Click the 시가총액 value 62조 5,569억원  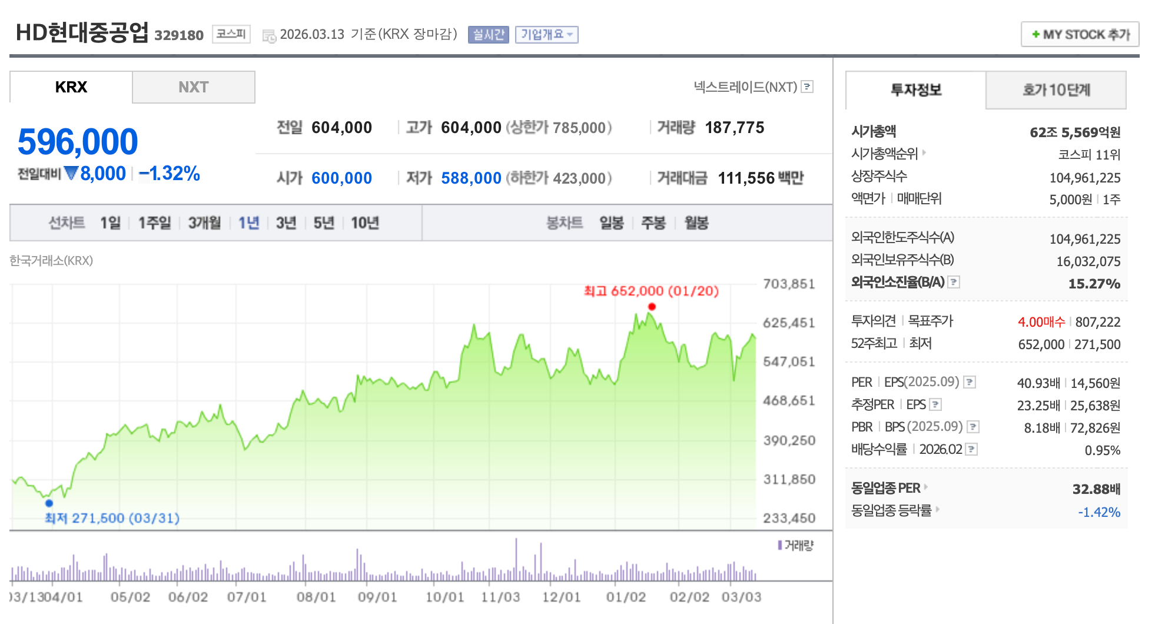1075,132
